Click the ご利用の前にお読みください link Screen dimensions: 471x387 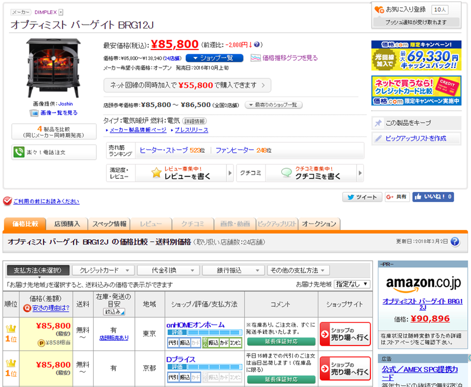(x=46, y=201)
